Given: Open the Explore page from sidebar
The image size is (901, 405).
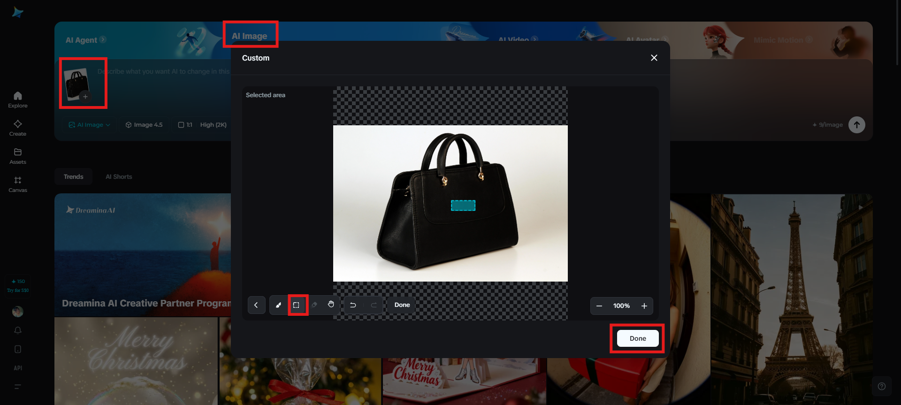Looking at the screenshot, I should (18, 99).
